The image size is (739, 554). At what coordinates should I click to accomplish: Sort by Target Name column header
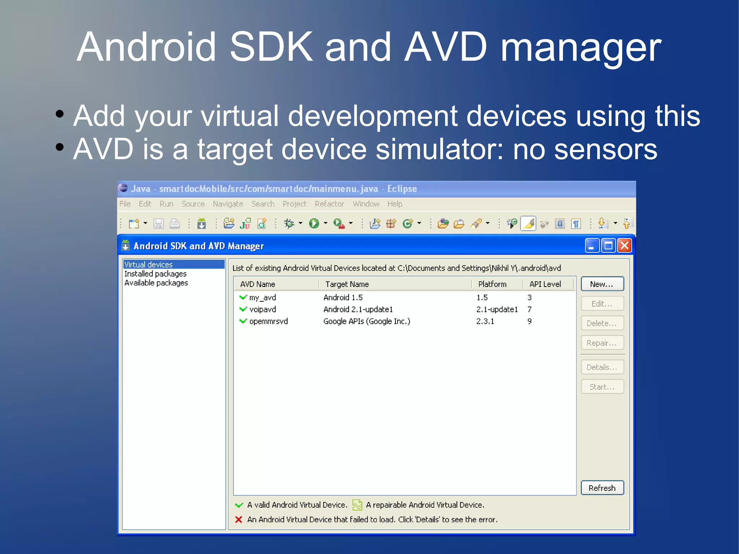pos(395,284)
